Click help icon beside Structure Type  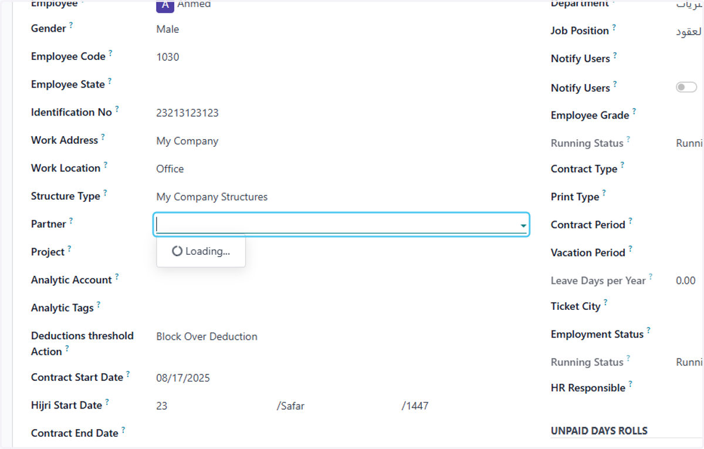pos(105,193)
